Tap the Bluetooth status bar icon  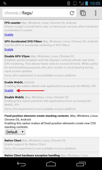pos(69,3)
